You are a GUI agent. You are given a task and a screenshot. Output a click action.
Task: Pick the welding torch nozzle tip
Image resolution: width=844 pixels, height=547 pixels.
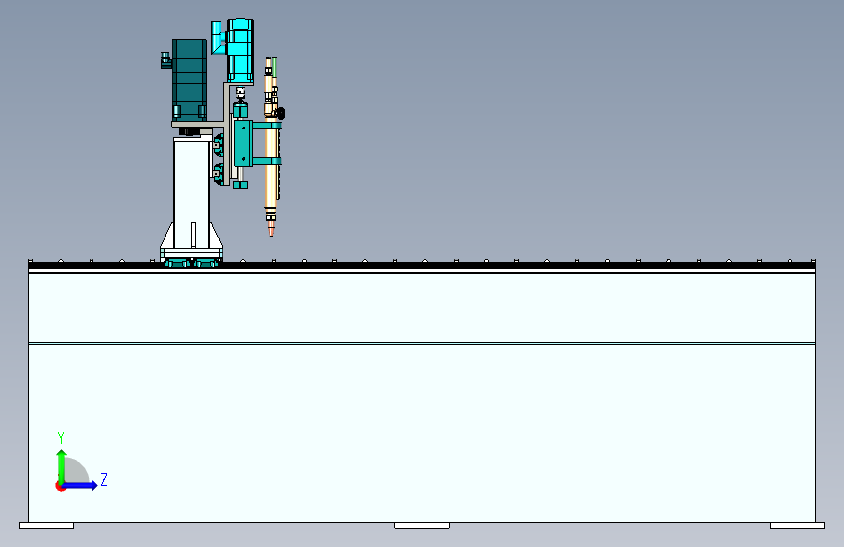(271, 229)
